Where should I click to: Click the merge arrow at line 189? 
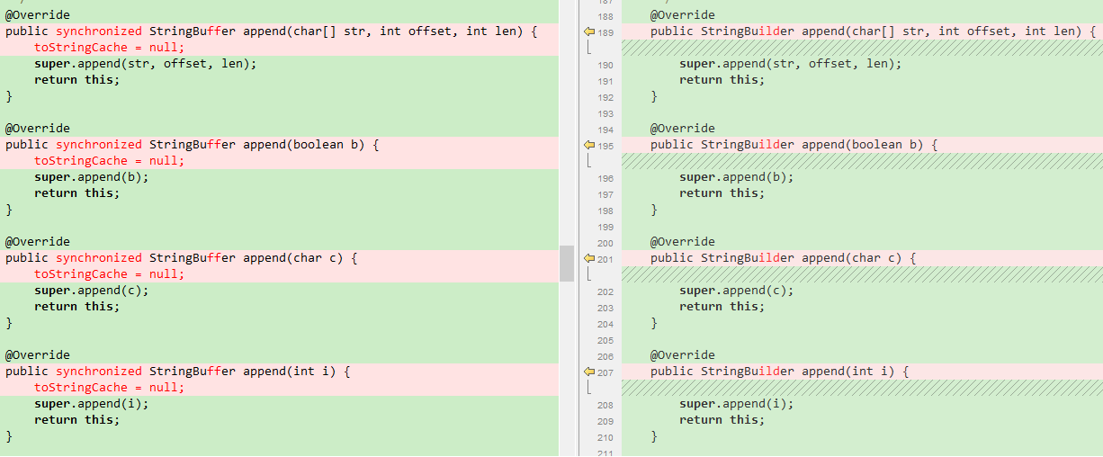(589, 31)
